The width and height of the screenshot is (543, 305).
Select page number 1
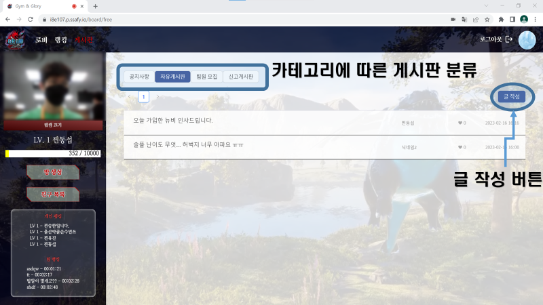[143, 97]
